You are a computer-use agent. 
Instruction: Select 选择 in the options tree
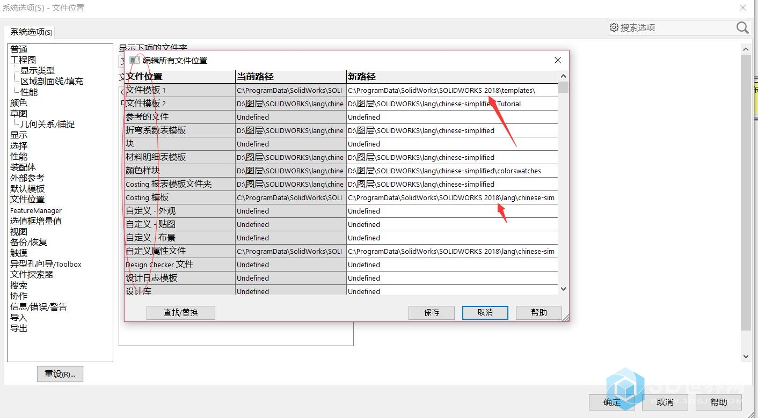coord(19,146)
